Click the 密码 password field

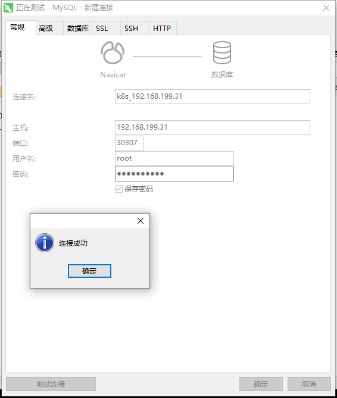pyautogui.click(x=174, y=174)
